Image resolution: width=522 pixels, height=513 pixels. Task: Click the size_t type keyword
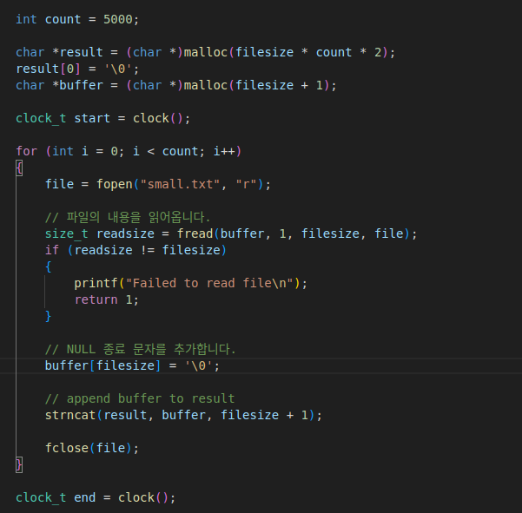click(67, 233)
